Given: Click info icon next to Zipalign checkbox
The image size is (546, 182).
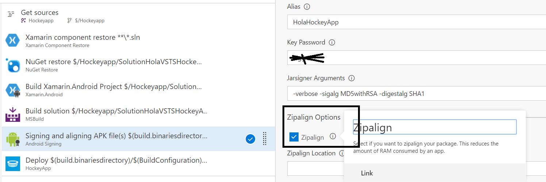Looking at the screenshot, I should pyautogui.click(x=332, y=136).
